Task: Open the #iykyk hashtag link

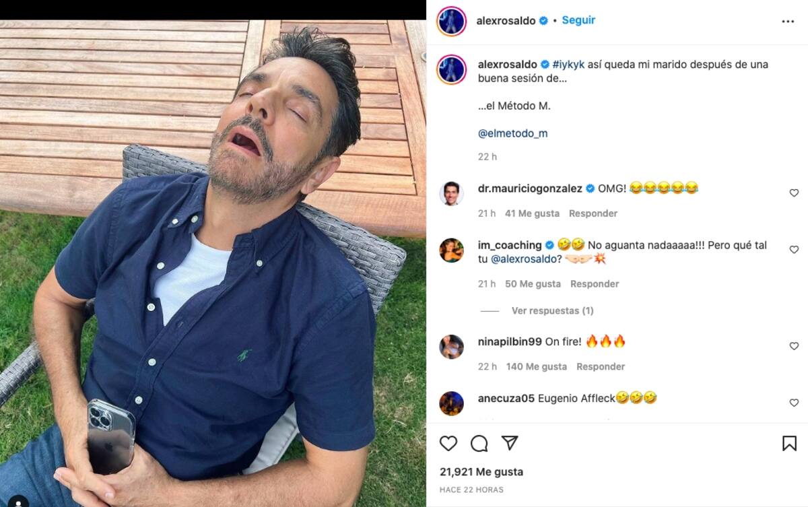Action: (568, 65)
